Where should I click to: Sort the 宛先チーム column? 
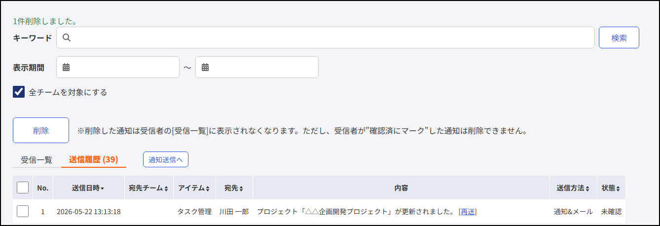(x=166, y=188)
